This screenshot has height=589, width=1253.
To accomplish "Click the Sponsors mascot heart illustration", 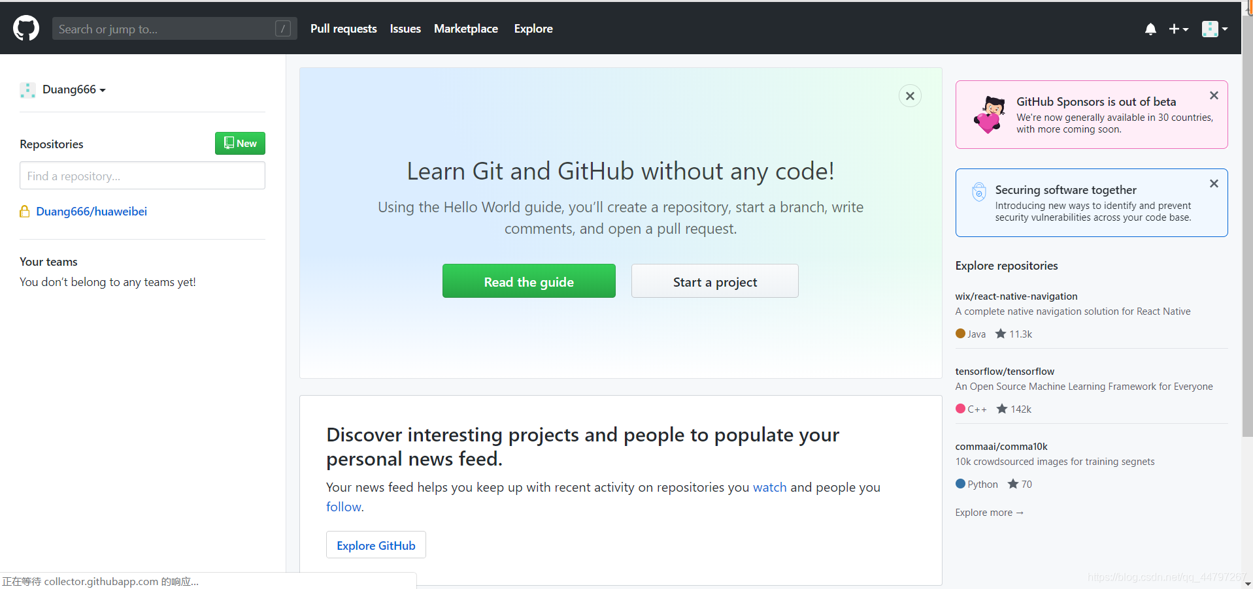I will tap(989, 114).
